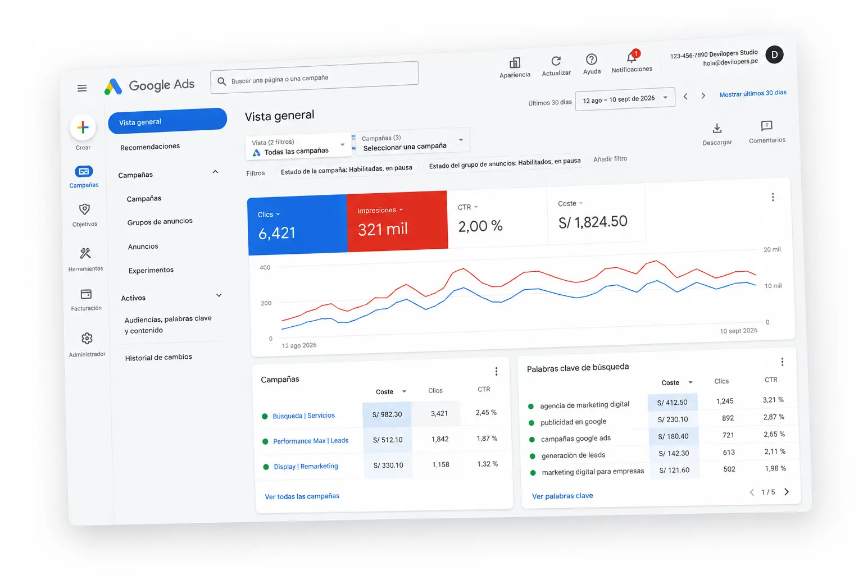Focus the Buscar una página search field
Screen dimensions: 863x575
pyautogui.click(x=315, y=77)
